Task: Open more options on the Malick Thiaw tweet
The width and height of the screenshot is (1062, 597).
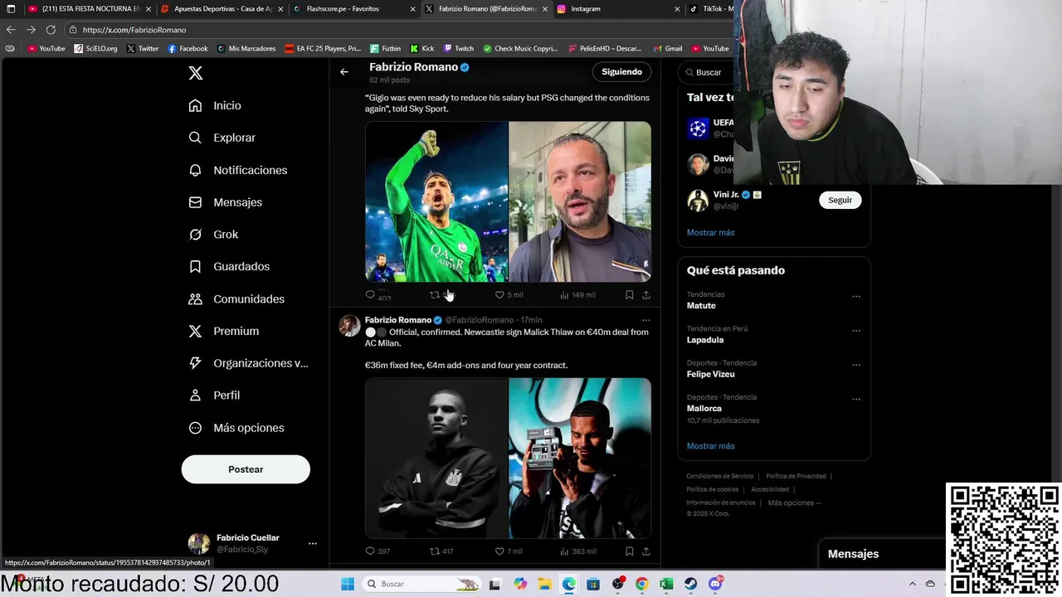Action: (646, 320)
